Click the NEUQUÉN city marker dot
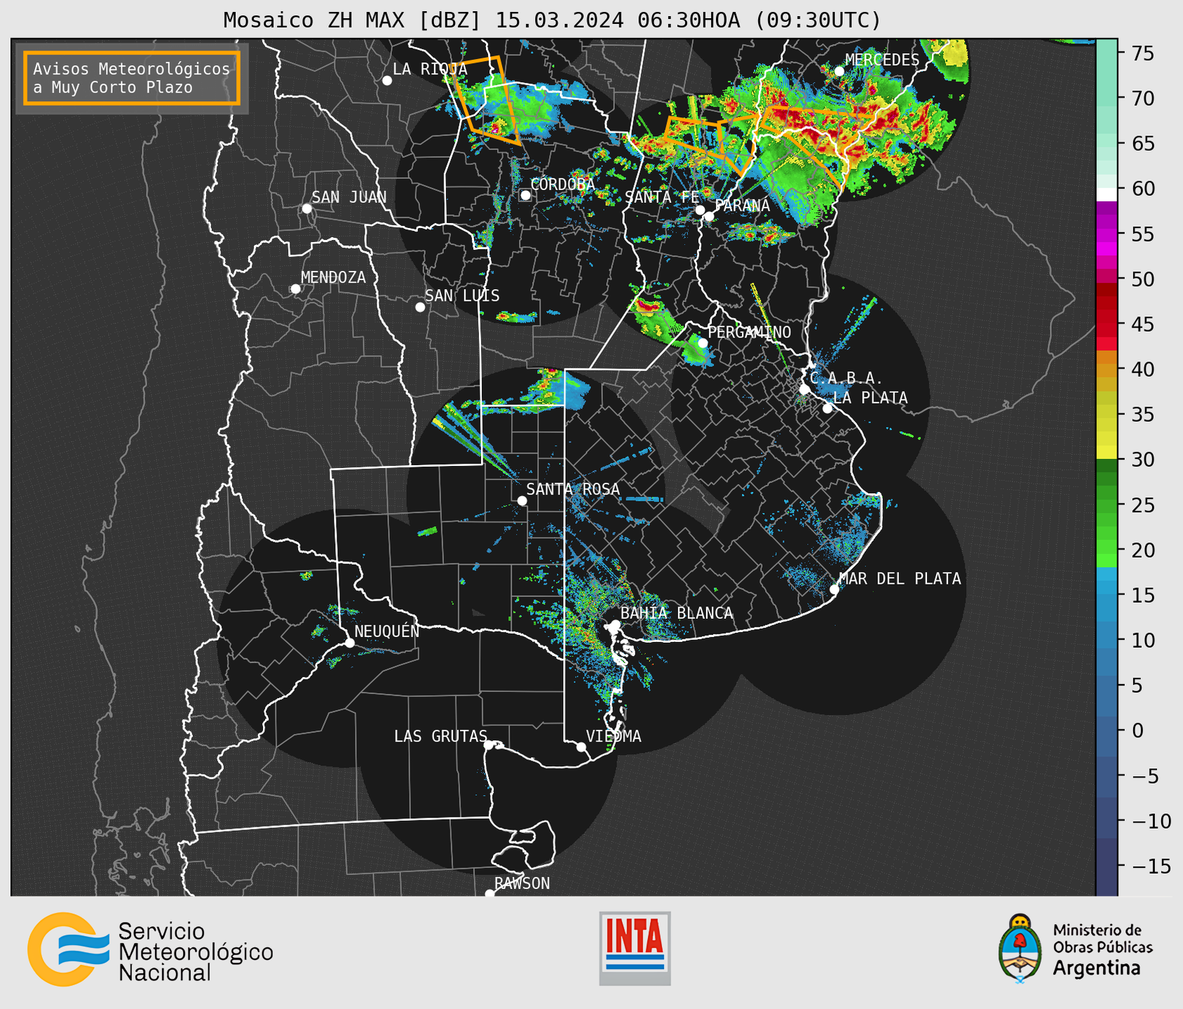The width and height of the screenshot is (1183, 1009). 350,643
